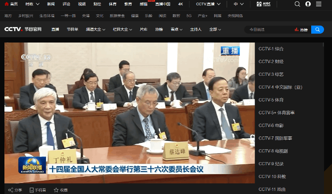Expand the 频道大全 dropdown
Screen dimensions: 332x194
coord(96,29)
